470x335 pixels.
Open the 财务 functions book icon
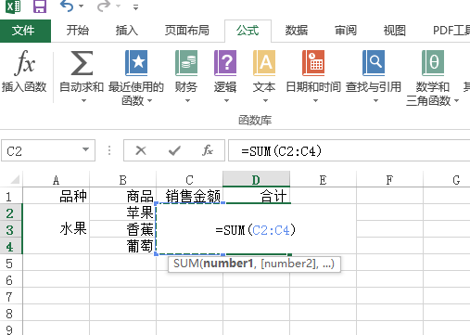click(186, 63)
